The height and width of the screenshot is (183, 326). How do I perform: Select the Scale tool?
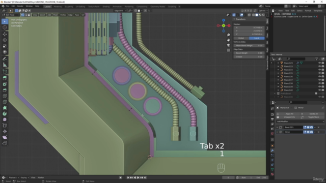coord(5,46)
